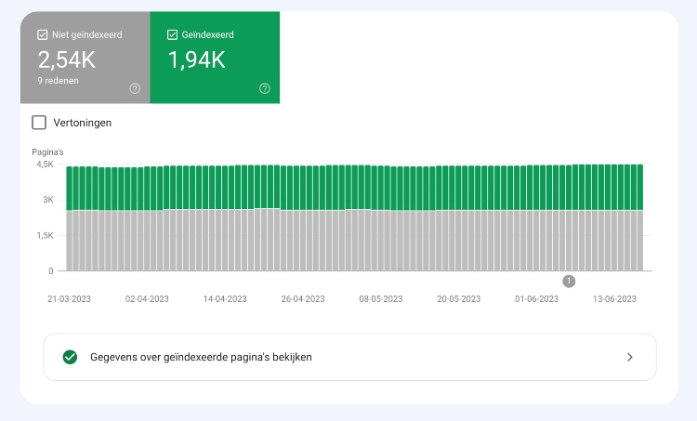Viewport: 697px width, 421px height.
Task: Expand the chevron arrow in Gegevens row
Action: [629, 357]
